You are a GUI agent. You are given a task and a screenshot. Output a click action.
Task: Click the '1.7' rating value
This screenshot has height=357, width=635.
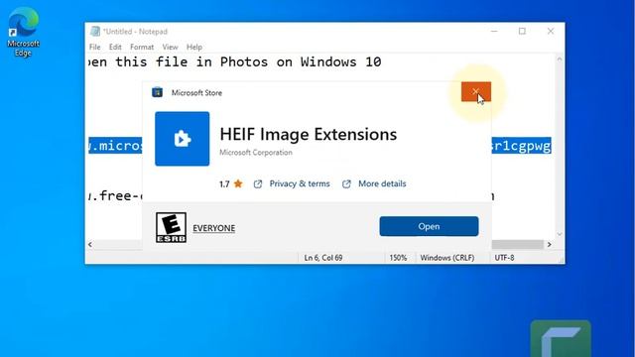pos(224,184)
